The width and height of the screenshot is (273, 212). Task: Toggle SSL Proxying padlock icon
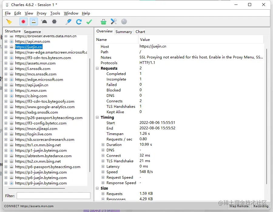click(x=34, y=22)
